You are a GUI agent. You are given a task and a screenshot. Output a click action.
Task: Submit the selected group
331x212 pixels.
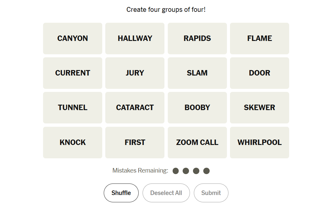pyautogui.click(x=211, y=193)
